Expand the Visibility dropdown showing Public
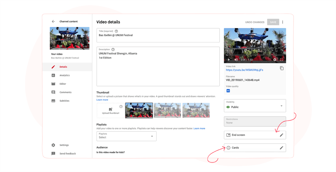 tap(281, 106)
